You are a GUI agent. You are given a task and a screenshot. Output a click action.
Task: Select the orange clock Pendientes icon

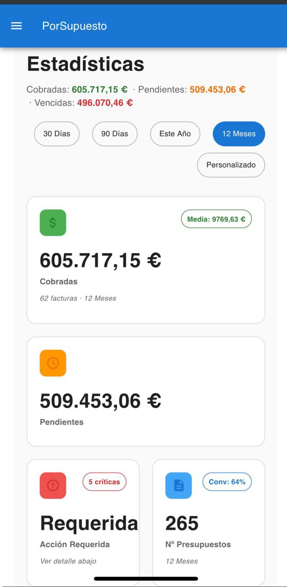click(x=53, y=363)
